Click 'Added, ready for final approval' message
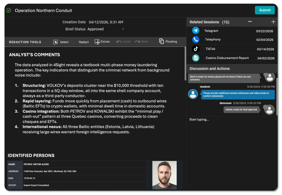Viewport: 282px width, 195px height. coord(241,110)
